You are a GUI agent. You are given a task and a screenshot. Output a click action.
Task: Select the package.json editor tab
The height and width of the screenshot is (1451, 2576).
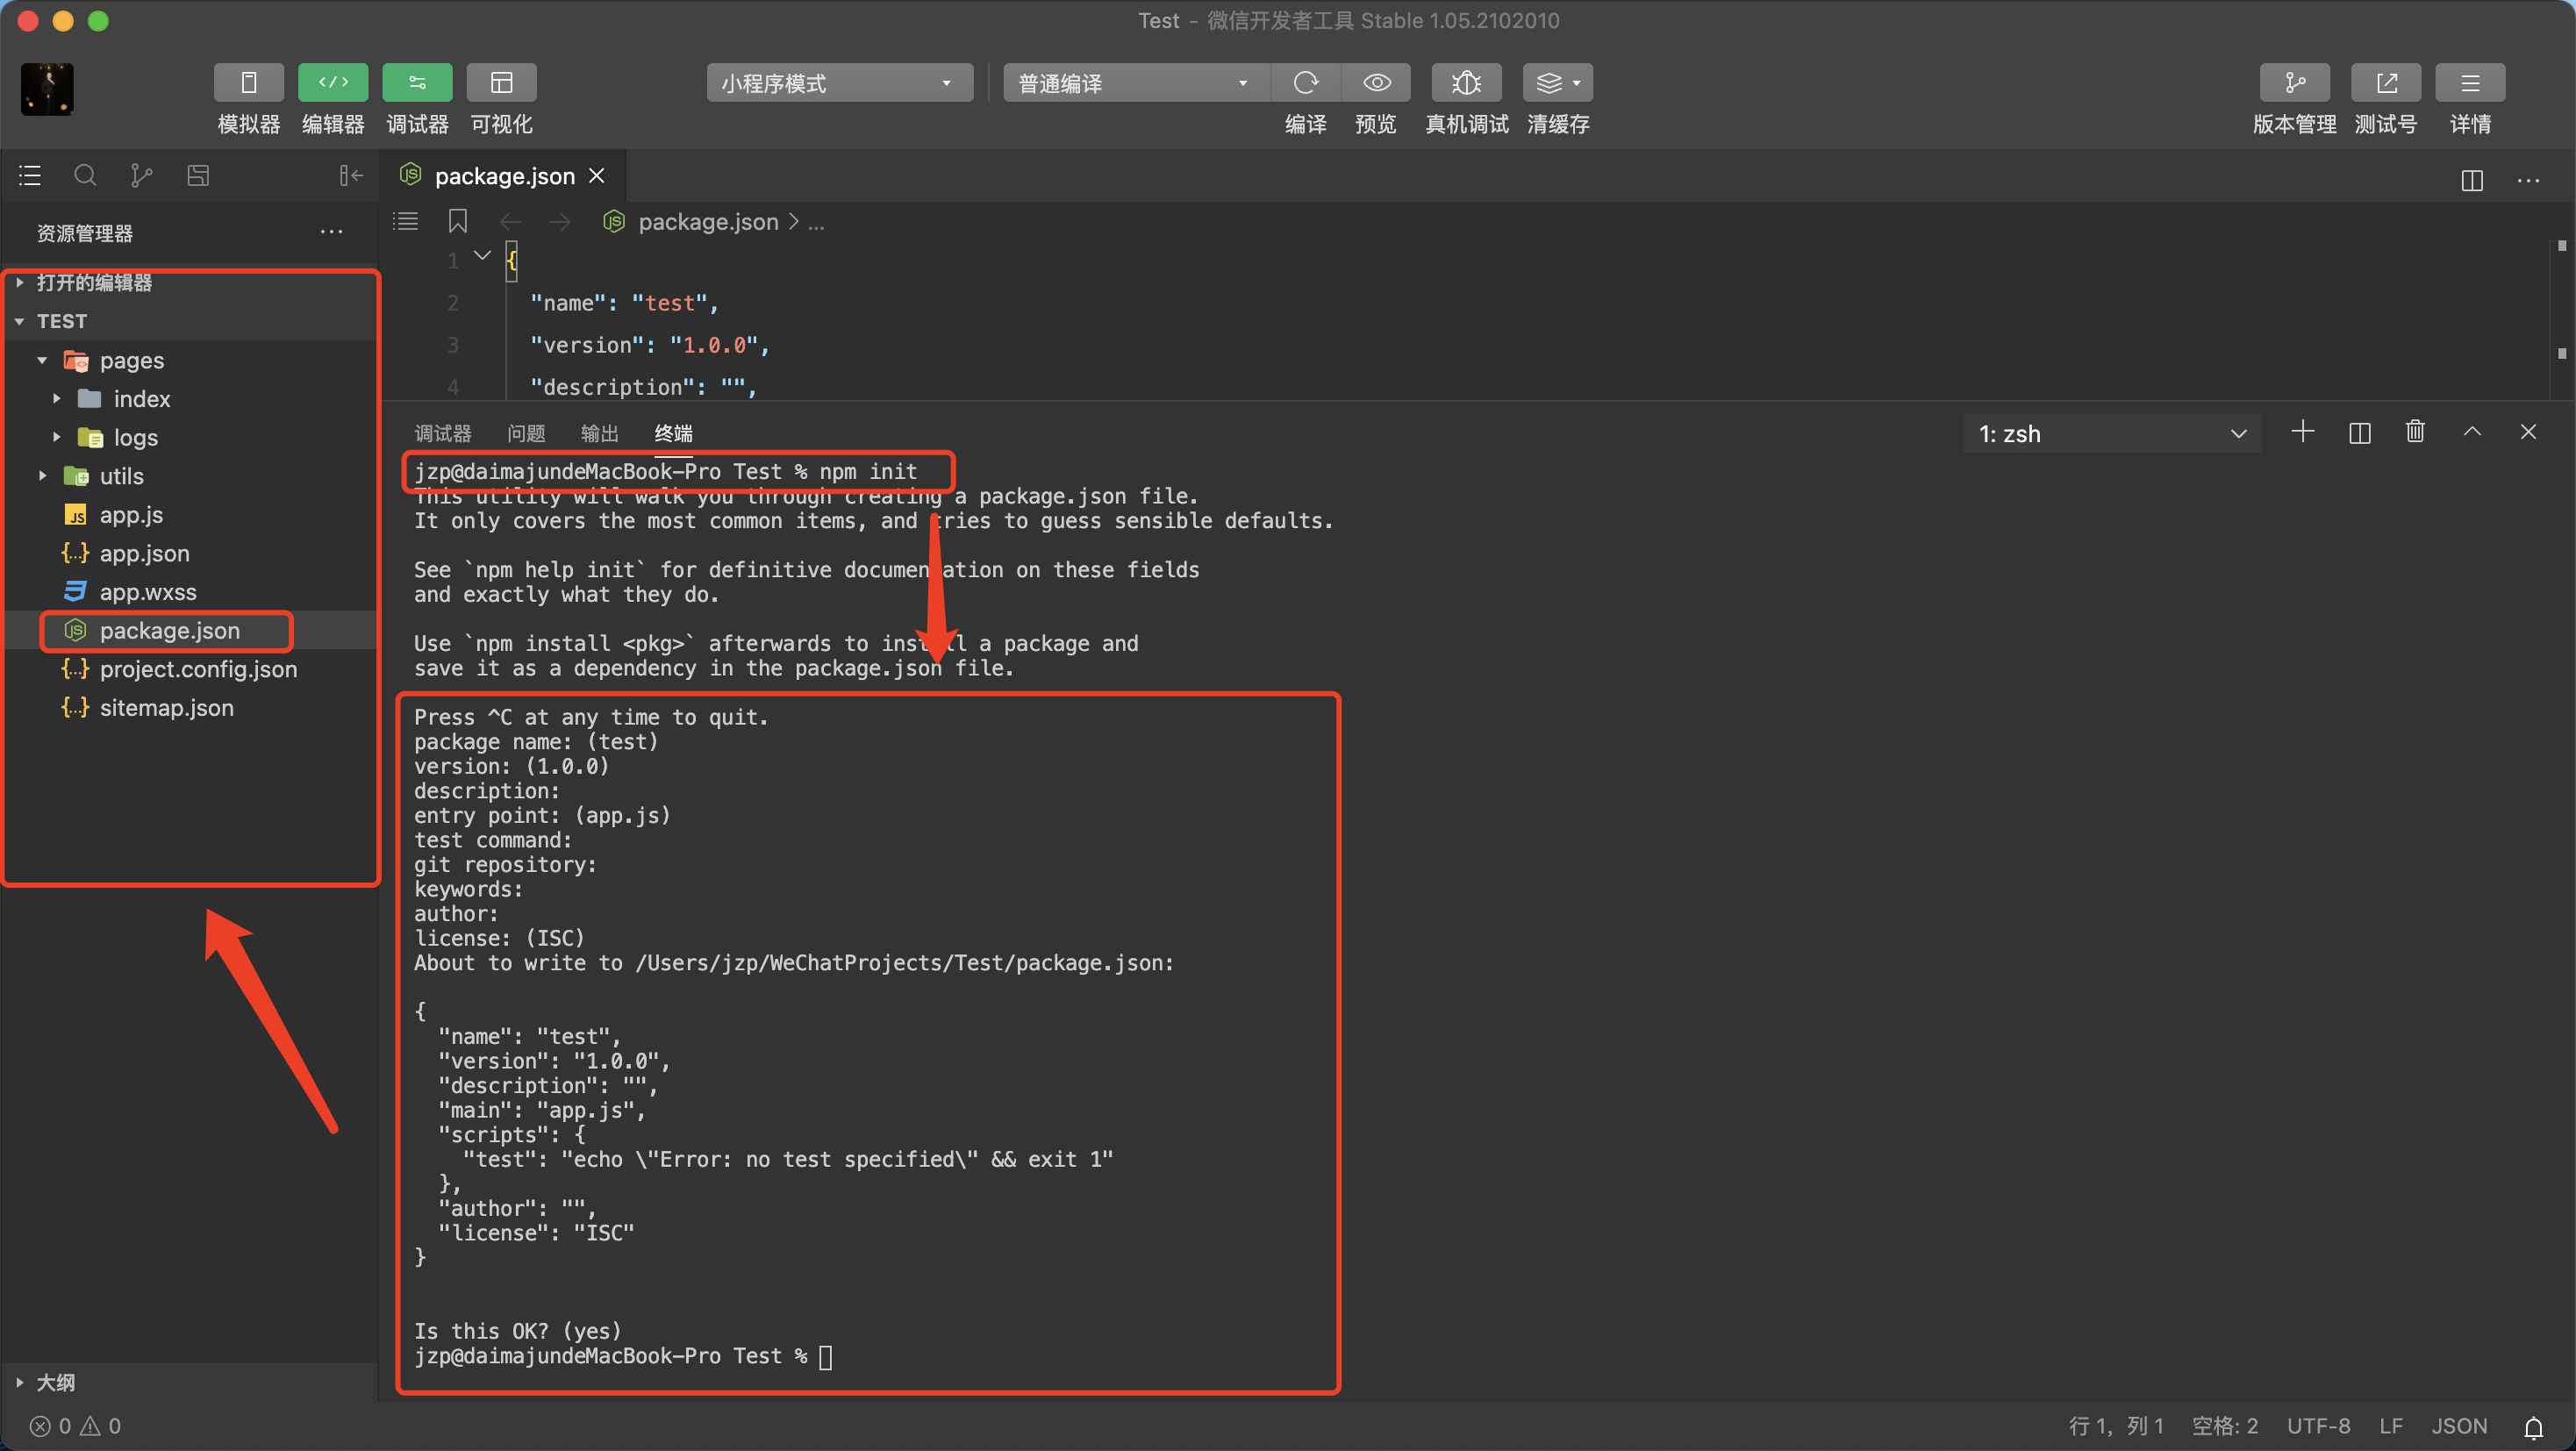click(503, 176)
